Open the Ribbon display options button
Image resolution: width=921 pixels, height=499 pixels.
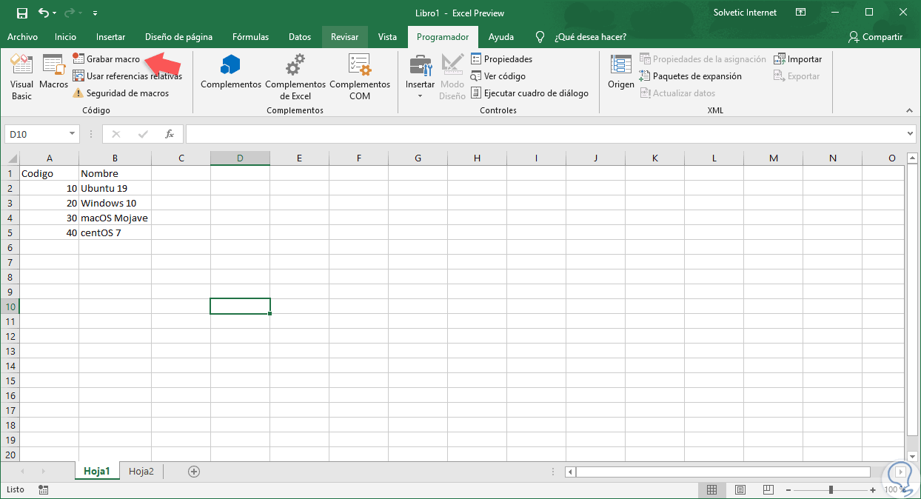pos(800,13)
